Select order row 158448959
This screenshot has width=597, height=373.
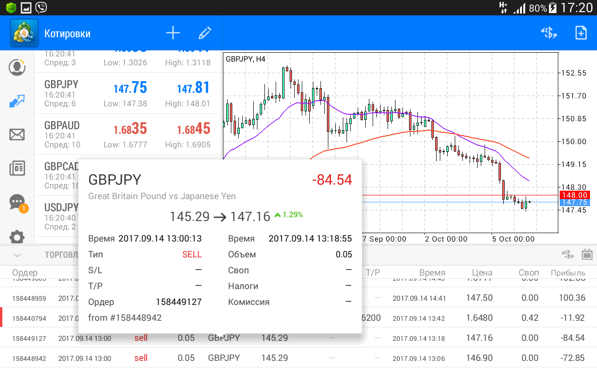point(298,297)
